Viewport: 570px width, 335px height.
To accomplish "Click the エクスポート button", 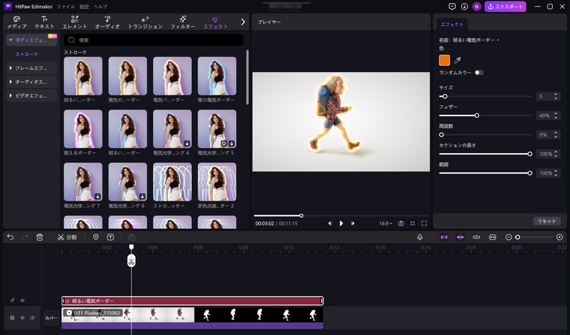I will (x=506, y=7).
